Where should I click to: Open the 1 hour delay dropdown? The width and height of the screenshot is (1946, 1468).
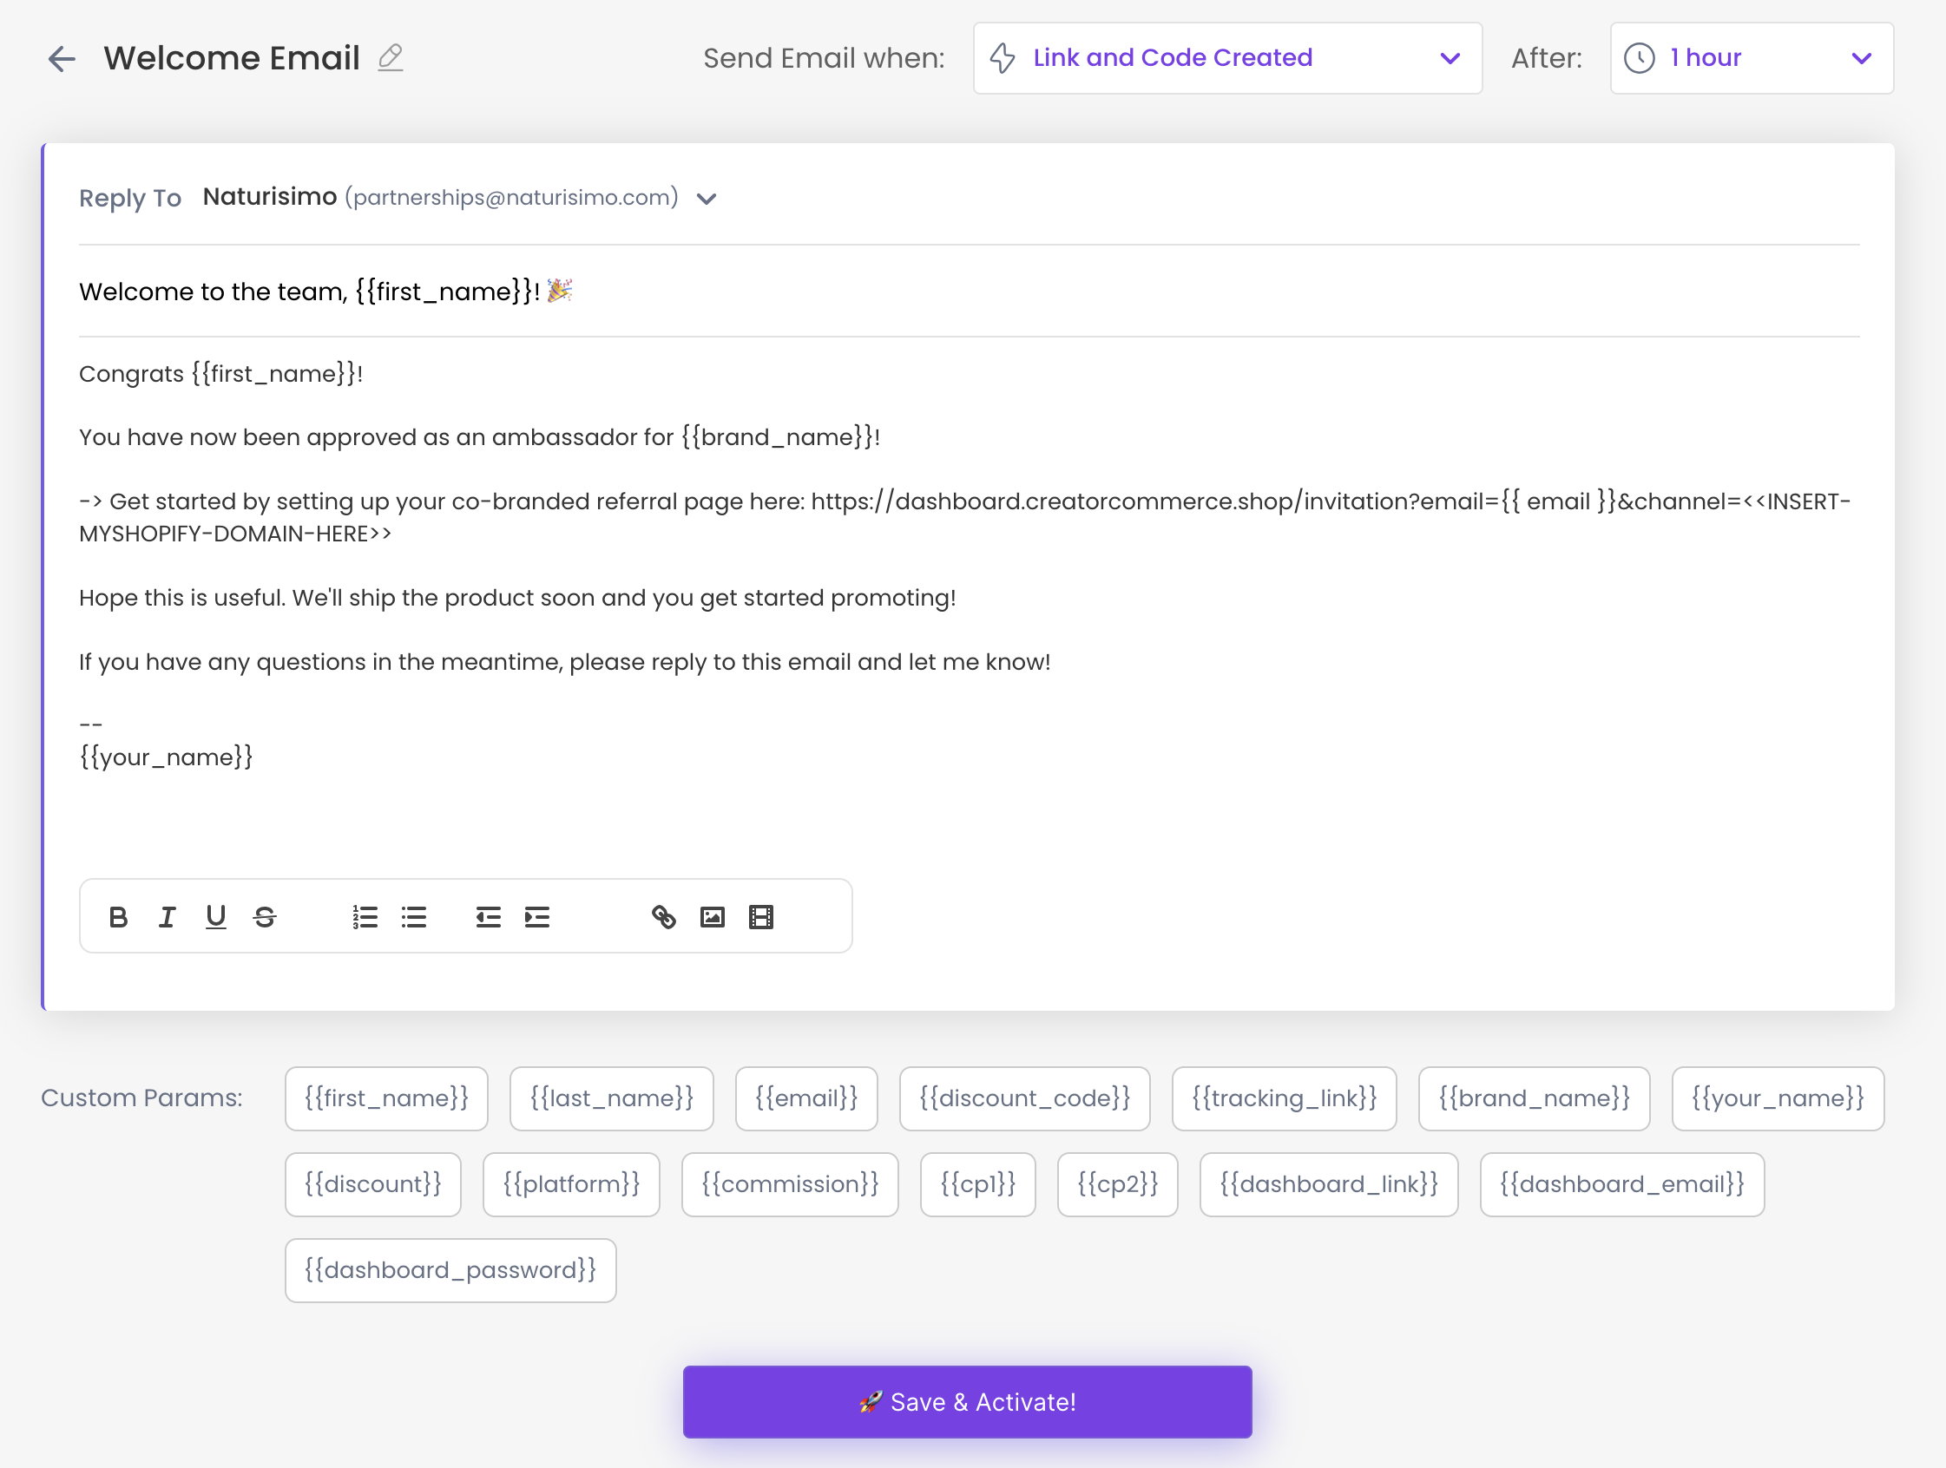1752,58
